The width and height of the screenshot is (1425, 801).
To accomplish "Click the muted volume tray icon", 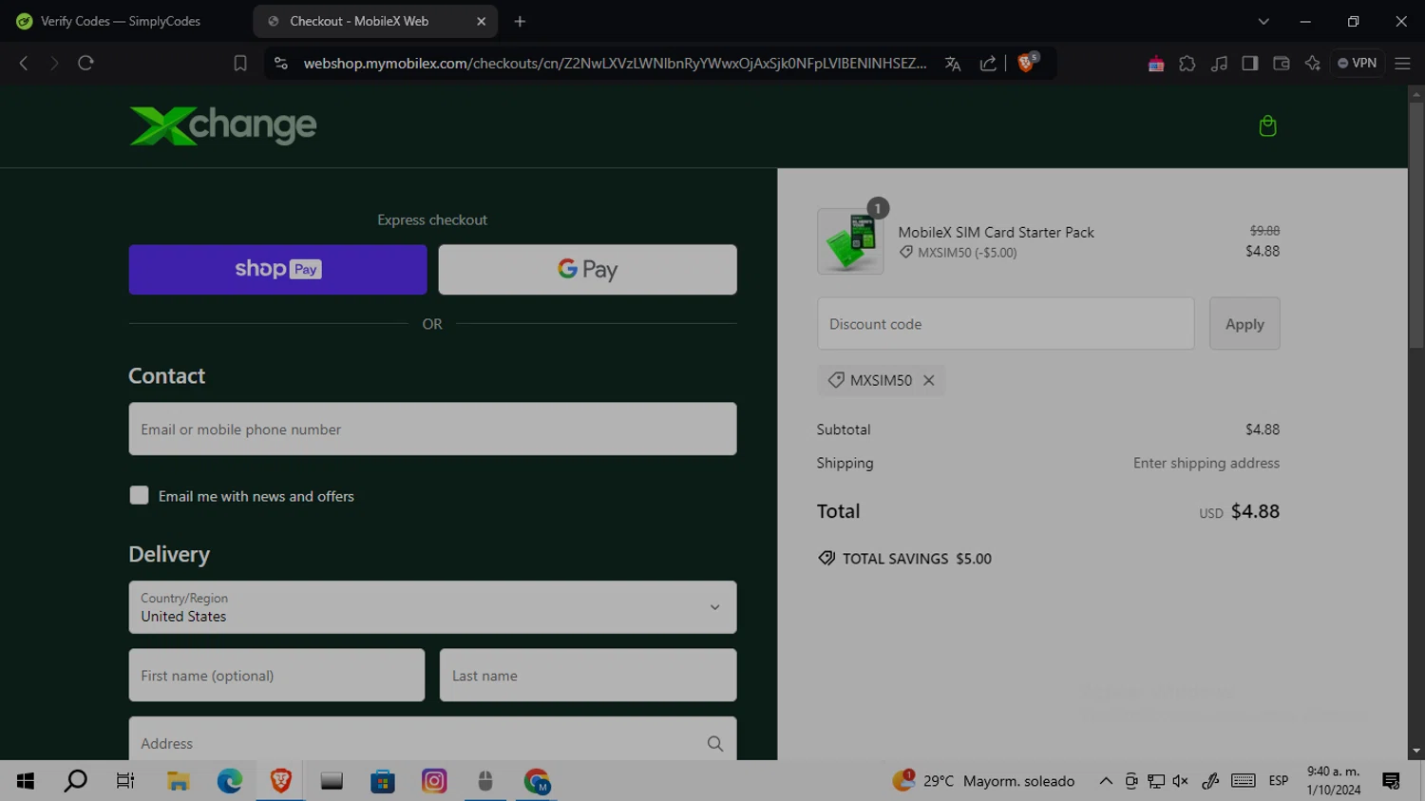I will click(1180, 781).
